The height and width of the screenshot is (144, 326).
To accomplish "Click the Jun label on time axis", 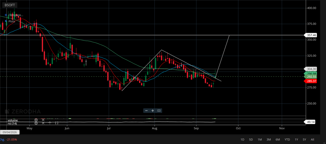I will point(67,128).
